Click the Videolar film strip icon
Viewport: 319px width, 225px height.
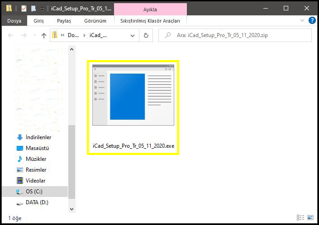pos(20,181)
